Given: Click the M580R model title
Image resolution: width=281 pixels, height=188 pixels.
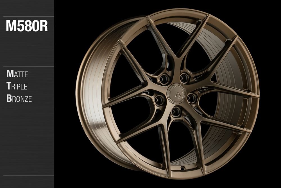Looking at the screenshot, I should pos(27,26).
